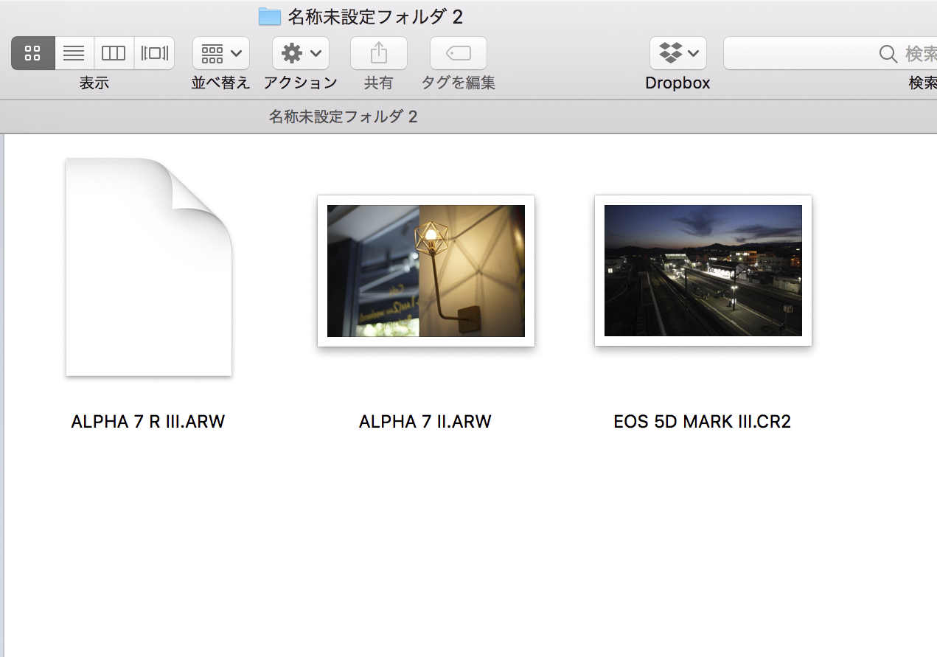Viewport: 937px width, 657px height.
Task: Click the folder icon in the title bar
Action: coord(270,16)
